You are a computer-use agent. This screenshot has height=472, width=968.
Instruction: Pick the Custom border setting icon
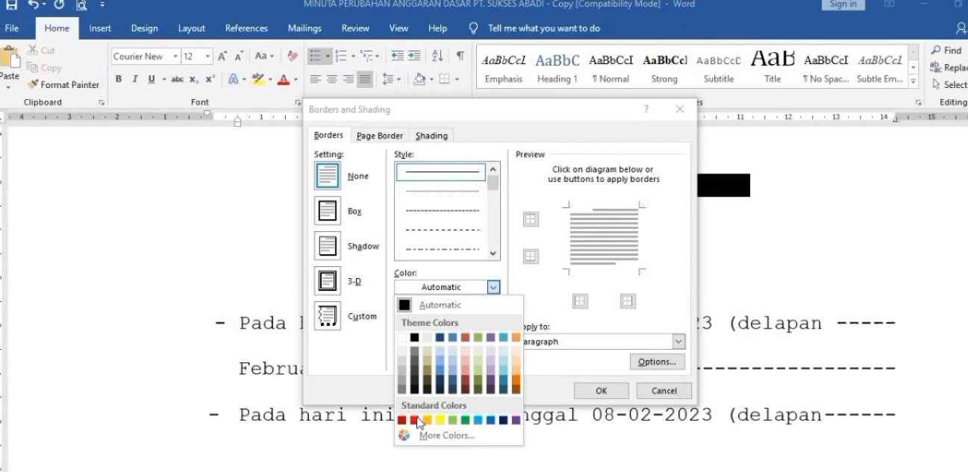(328, 316)
